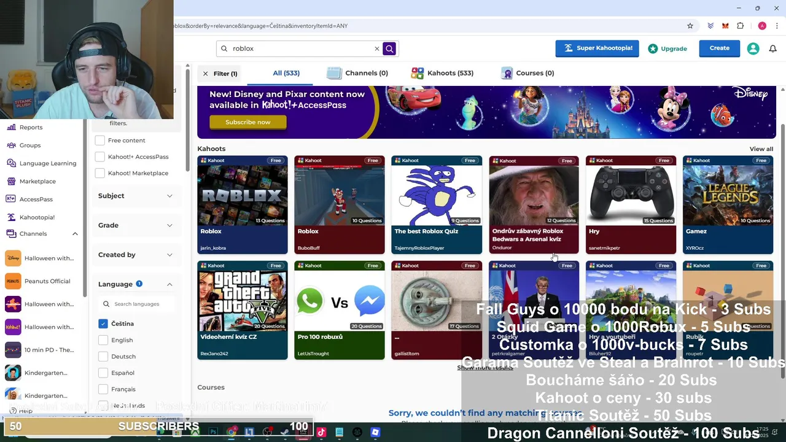The image size is (786, 442).
Task: Click the Upgrade button
Action: tap(667, 48)
